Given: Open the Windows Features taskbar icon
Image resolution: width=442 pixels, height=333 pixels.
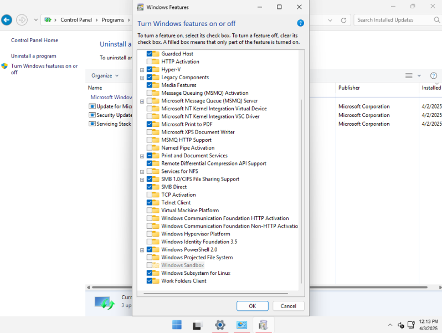Looking at the screenshot, I should click(263, 325).
